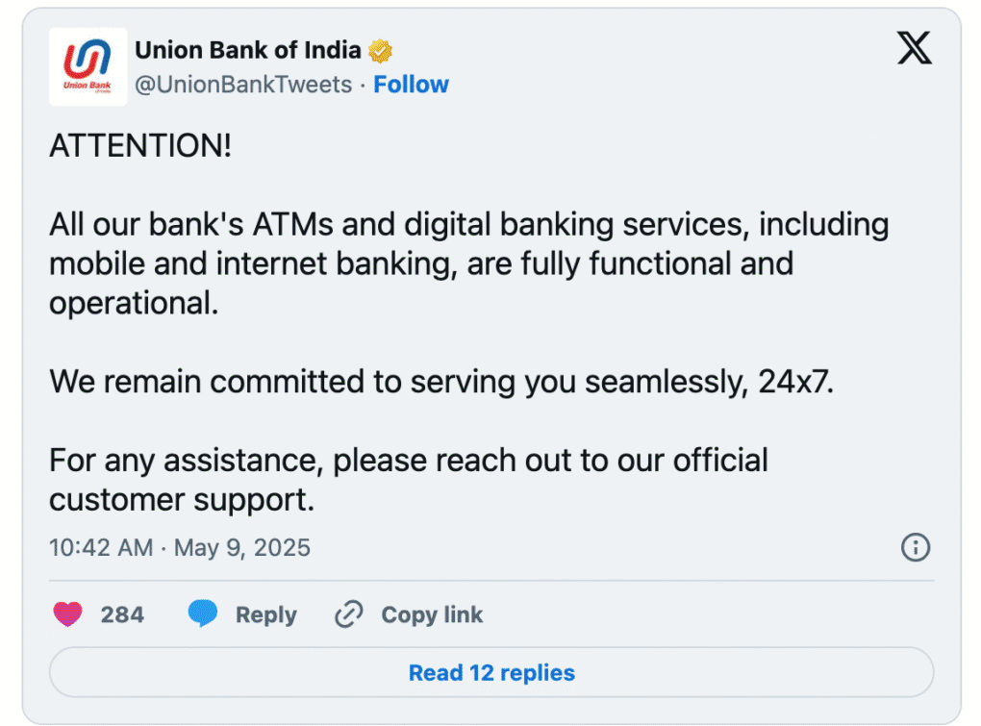
Task: Open the @UnionBankTweets handle
Action: click(x=243, y=85)
